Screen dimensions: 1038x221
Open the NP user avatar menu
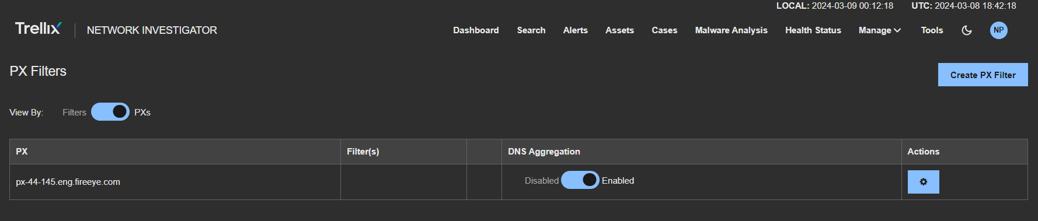(x=999, y=30)
